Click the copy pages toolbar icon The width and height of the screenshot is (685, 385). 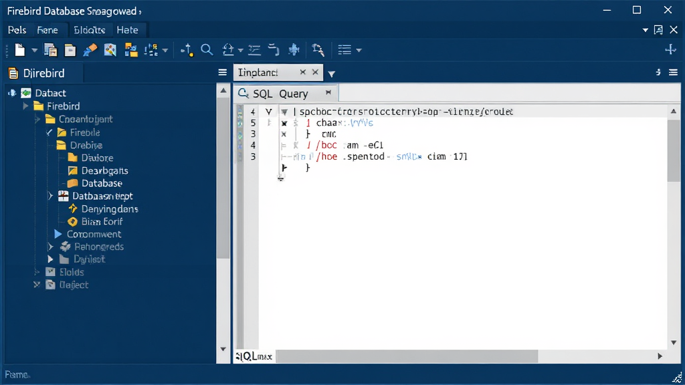(51, 50)
